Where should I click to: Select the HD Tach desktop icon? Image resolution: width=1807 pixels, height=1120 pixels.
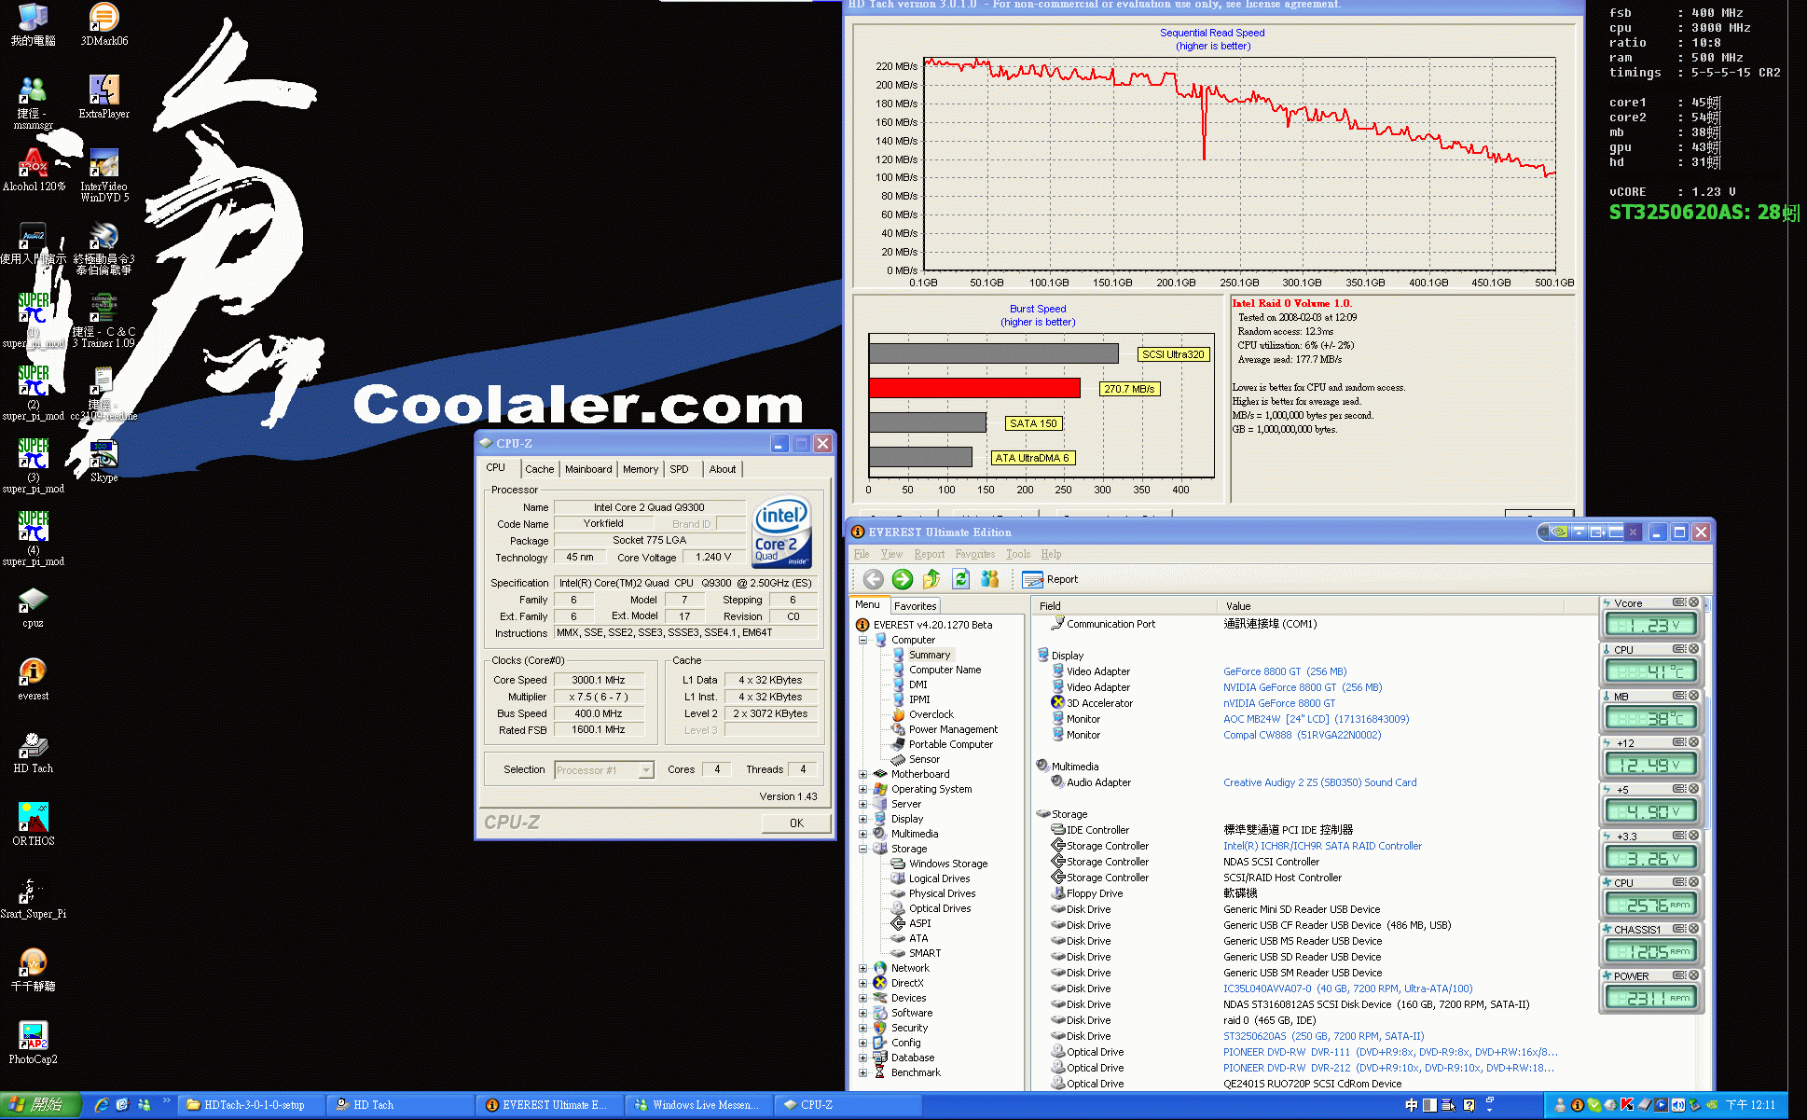[x=34, y=752]
